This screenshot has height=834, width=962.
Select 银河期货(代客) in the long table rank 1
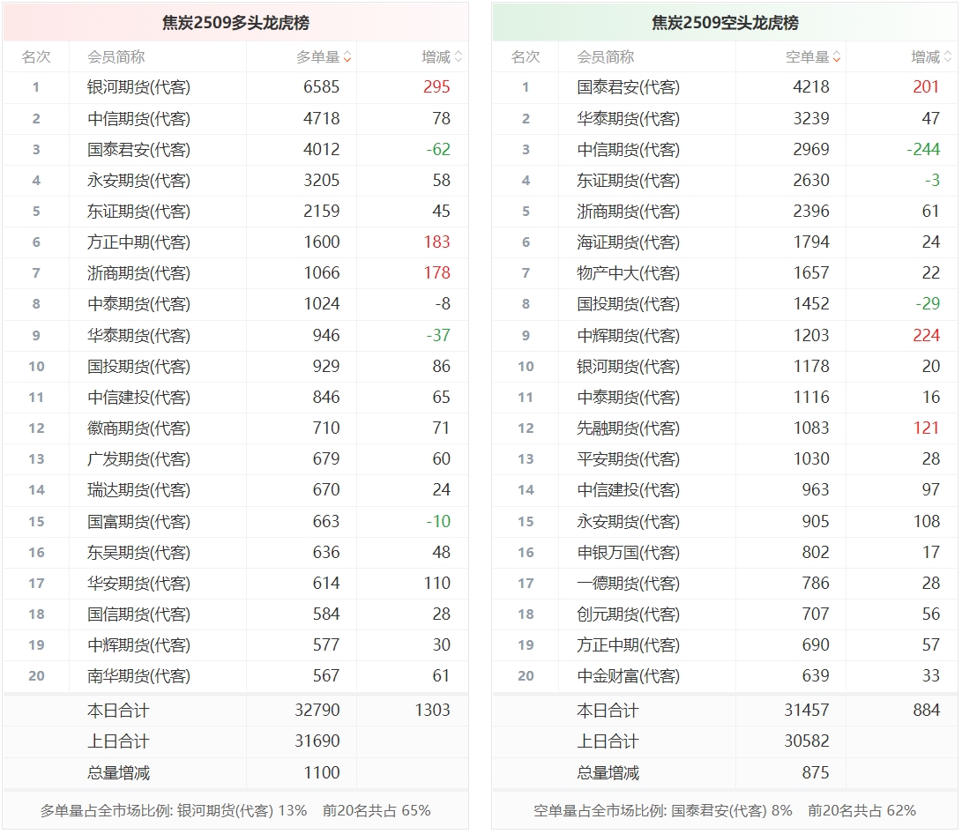coord(138,87)
